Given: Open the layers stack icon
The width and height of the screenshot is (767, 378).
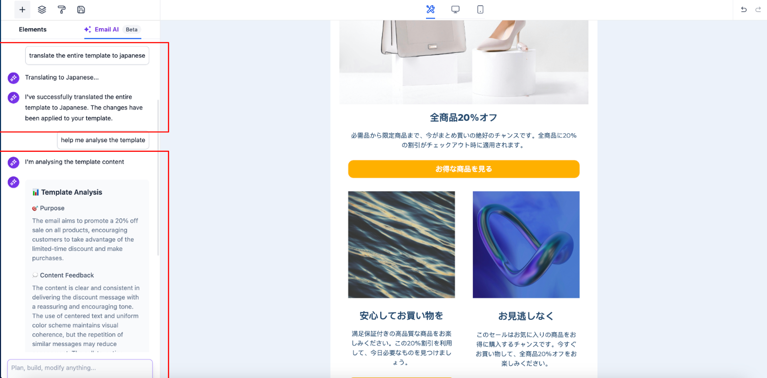Looking at the screenshot, I should (42, 10).
